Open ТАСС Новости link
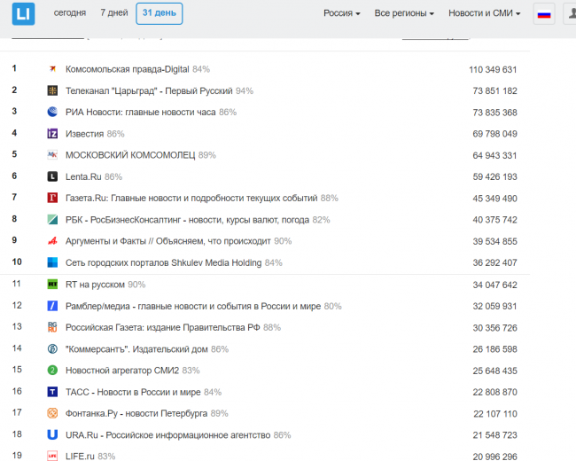Image resolution: width=576 pixels, height=461 pixels. pos(133,392)
